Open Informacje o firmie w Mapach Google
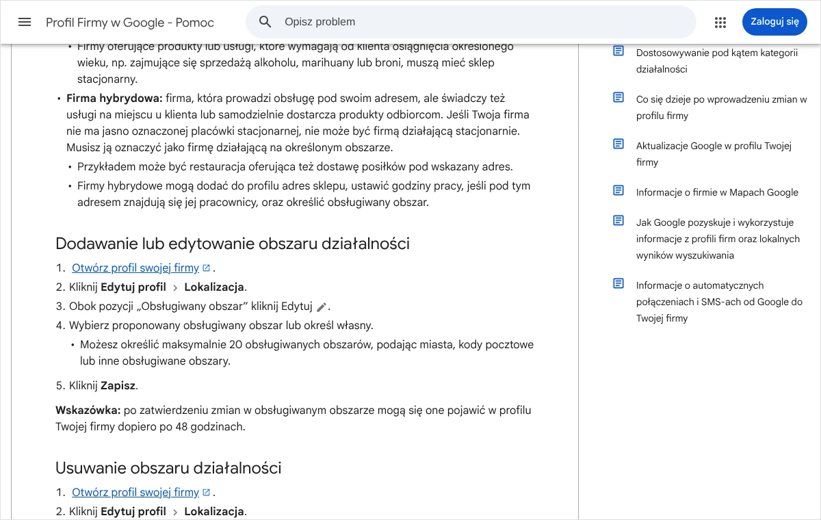This screenshot has height=520, width=821. (x=717, y=192)
